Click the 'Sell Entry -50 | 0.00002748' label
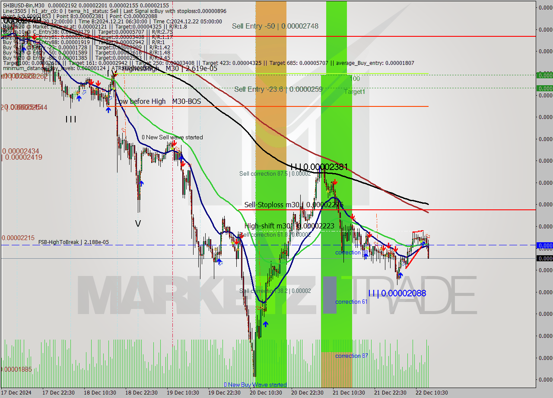The height and width of the screenshot is (398, 553). (275, 26)
